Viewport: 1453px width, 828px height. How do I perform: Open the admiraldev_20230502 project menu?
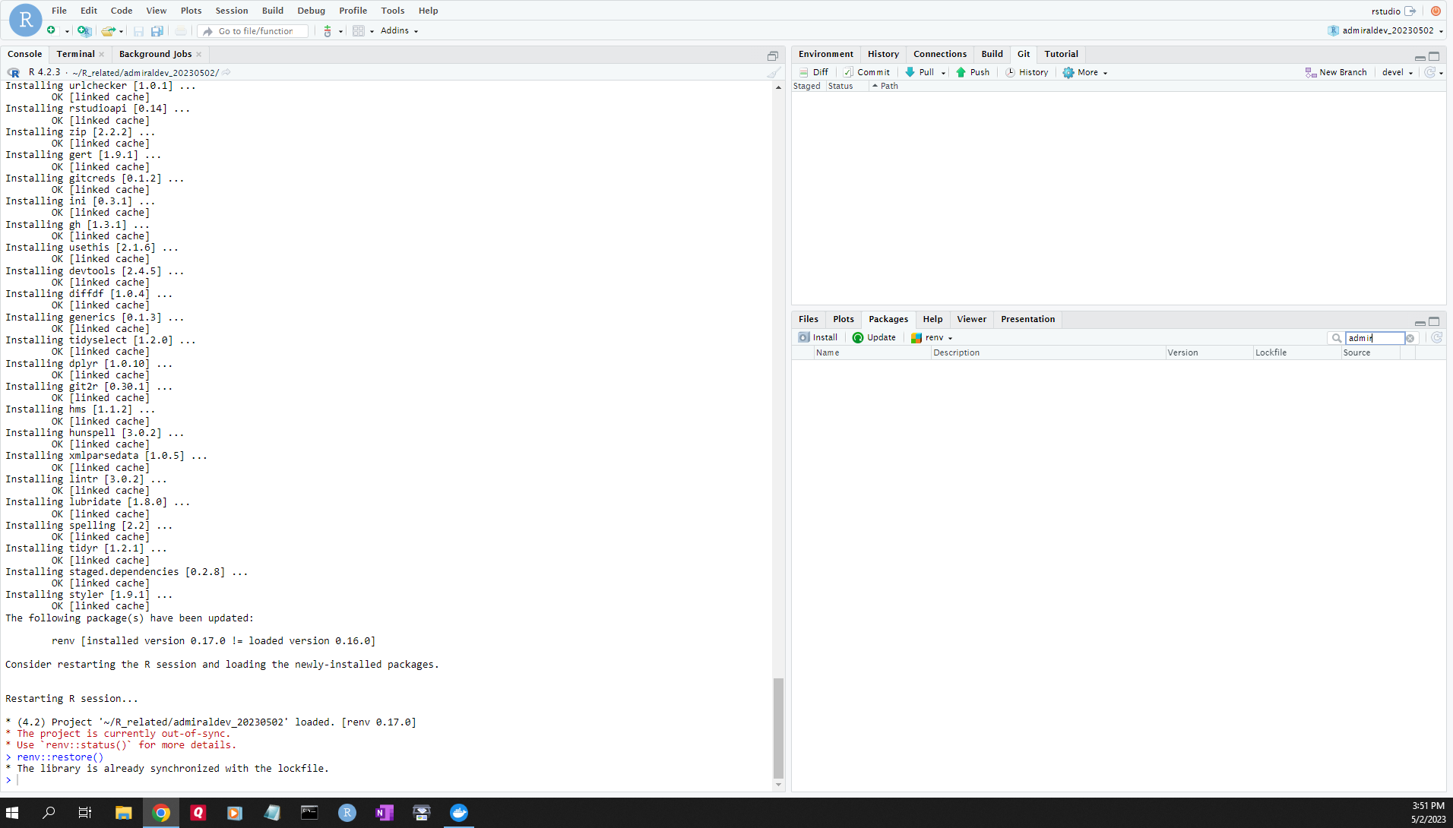[x=1385, y=30]
